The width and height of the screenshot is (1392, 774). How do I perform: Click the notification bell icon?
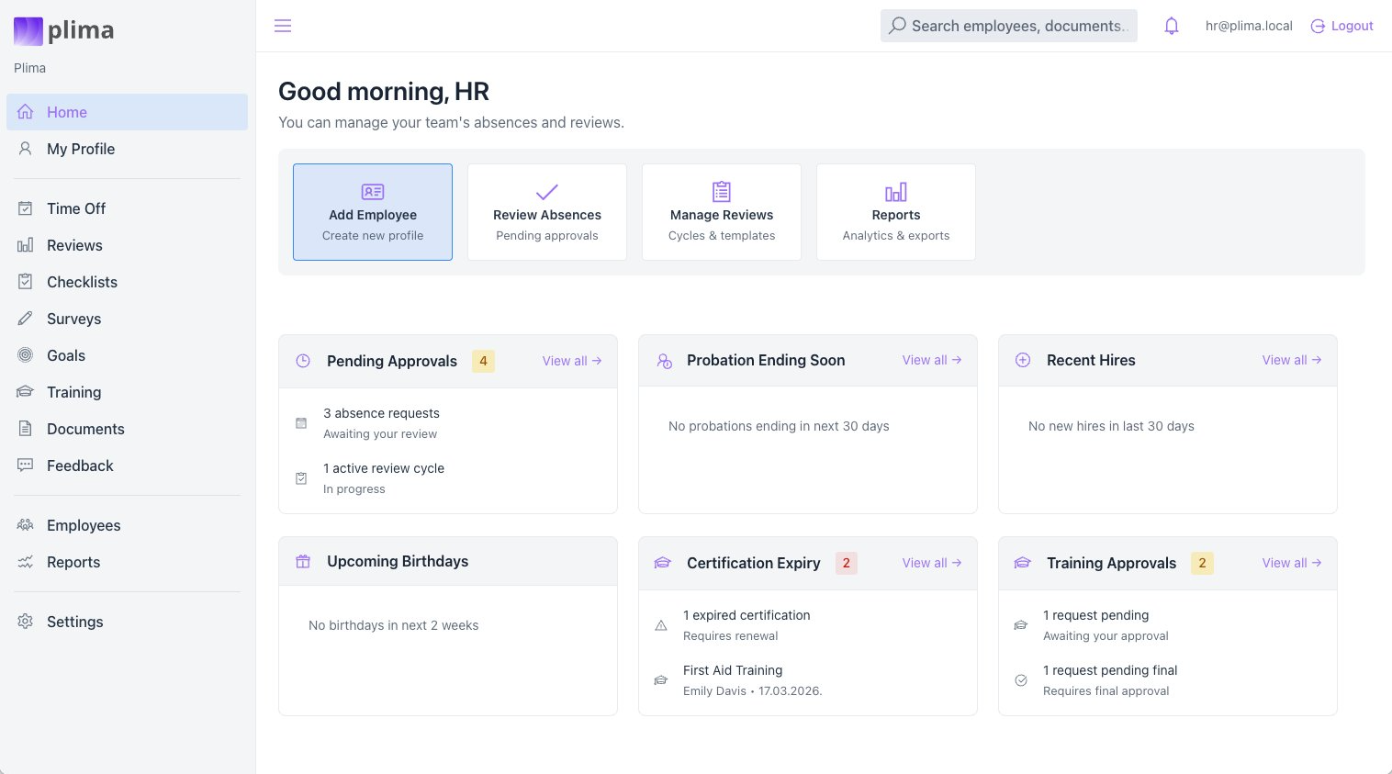click(x=1171, y=26)
